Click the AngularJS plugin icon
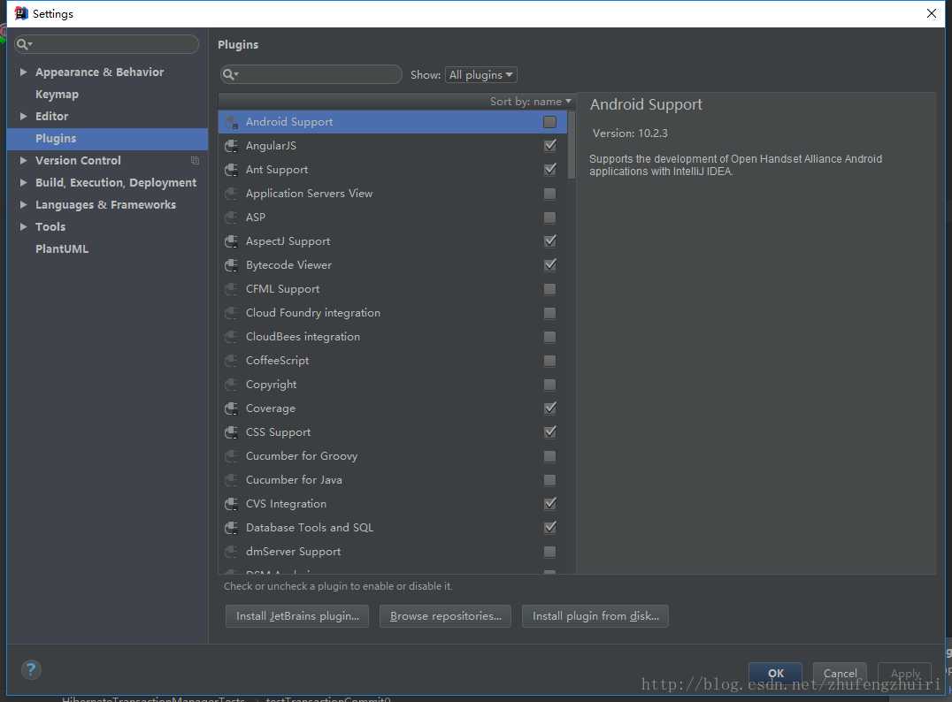 [x=231, y=146]
